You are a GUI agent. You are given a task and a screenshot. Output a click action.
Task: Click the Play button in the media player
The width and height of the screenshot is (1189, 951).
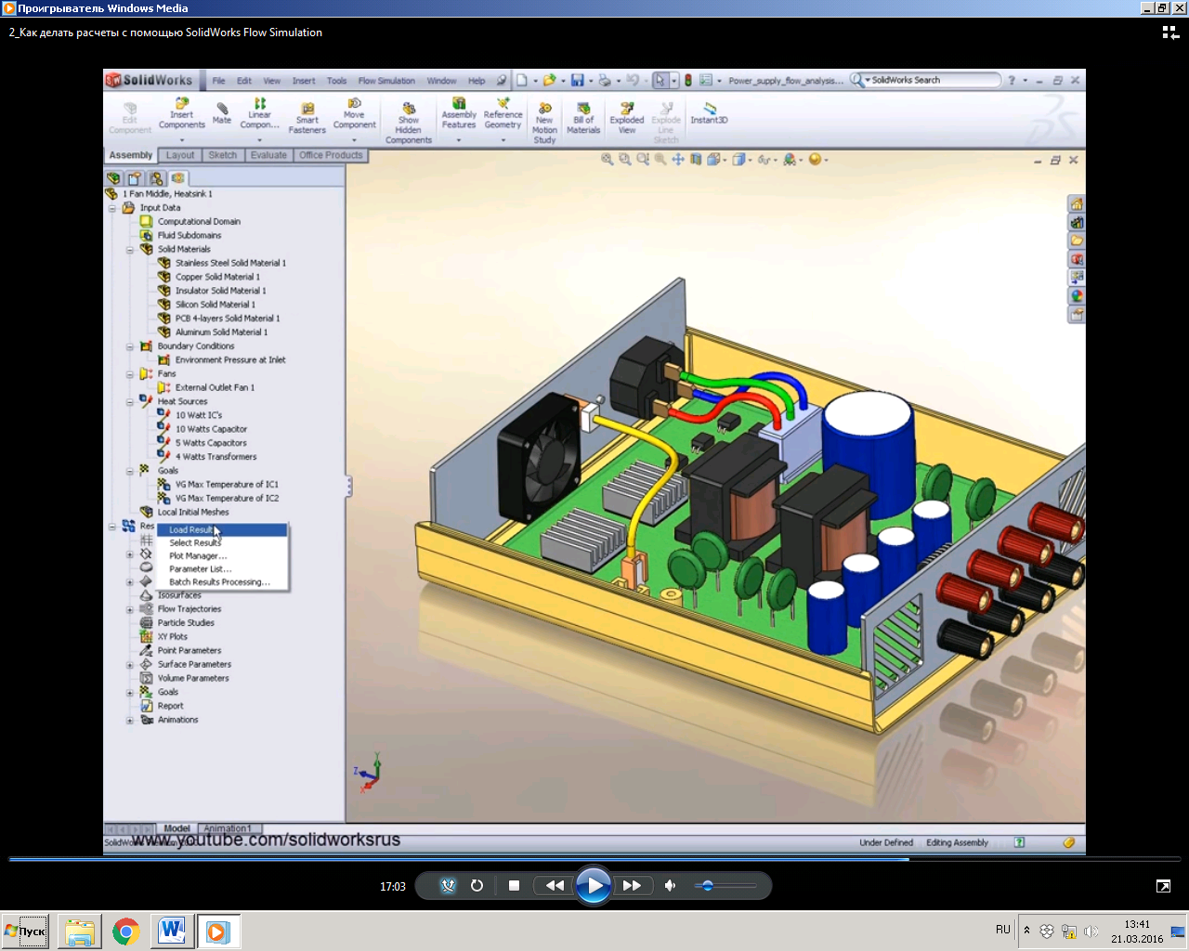tap(593, 885)
